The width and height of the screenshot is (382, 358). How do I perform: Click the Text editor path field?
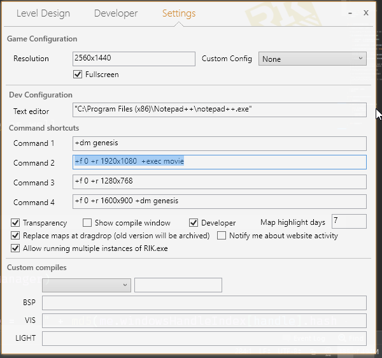[220, 110]
